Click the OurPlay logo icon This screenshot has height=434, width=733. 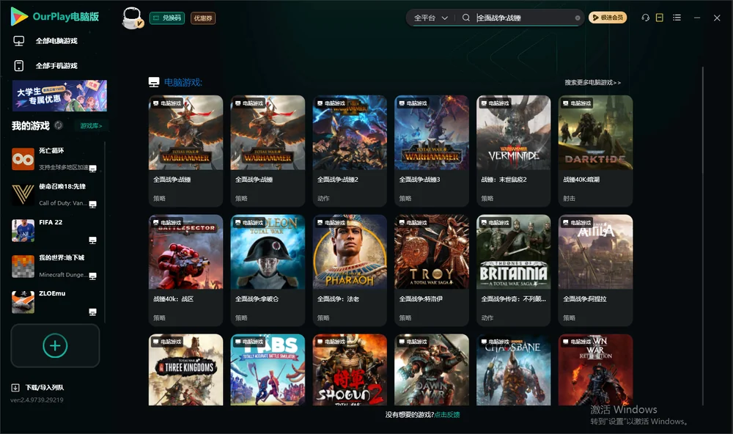click(x=19, y=16)
